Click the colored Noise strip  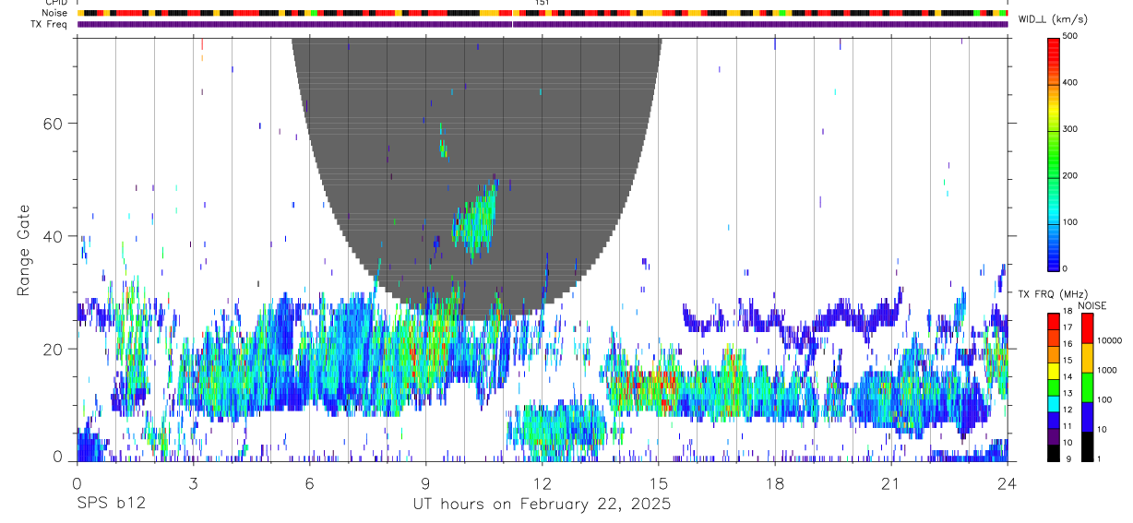[542, 14]
